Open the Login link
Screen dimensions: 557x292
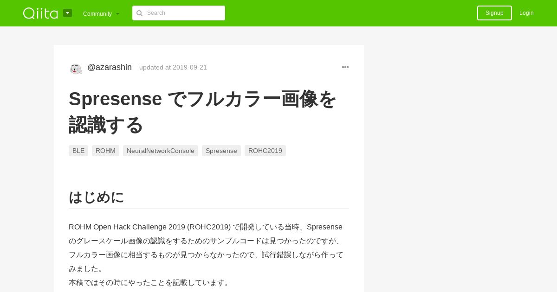[x=526, y=13]
